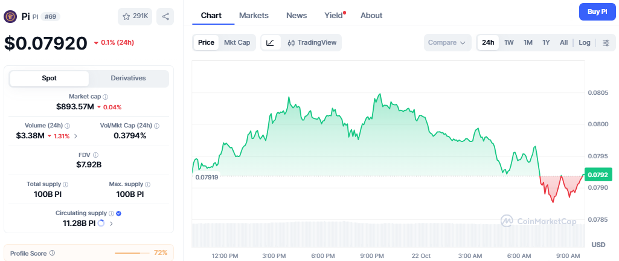This screenshot has height=261, width=619.
Task: Open the Markets tab
Action: tap(254, 15)
